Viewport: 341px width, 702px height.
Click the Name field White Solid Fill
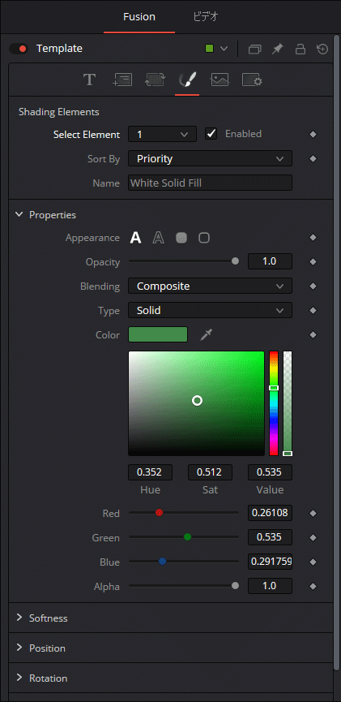pyautogui.click(x=210, y=183)
